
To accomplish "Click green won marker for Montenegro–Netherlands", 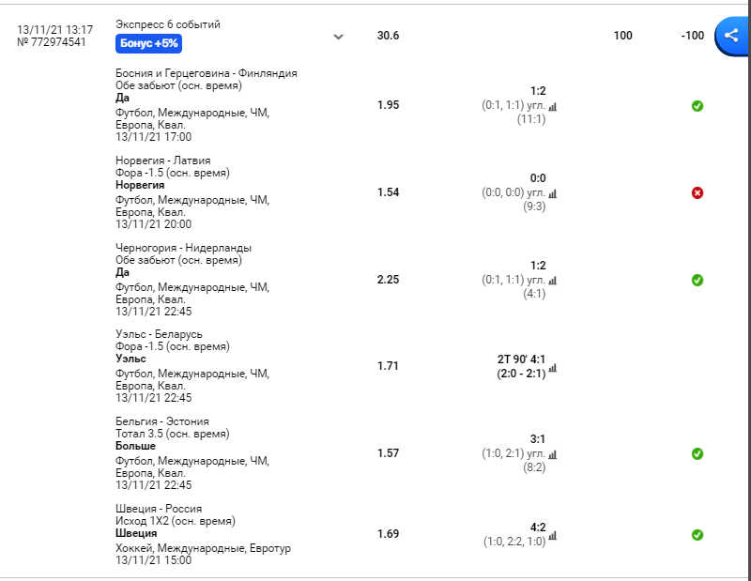I will point(697,281).
